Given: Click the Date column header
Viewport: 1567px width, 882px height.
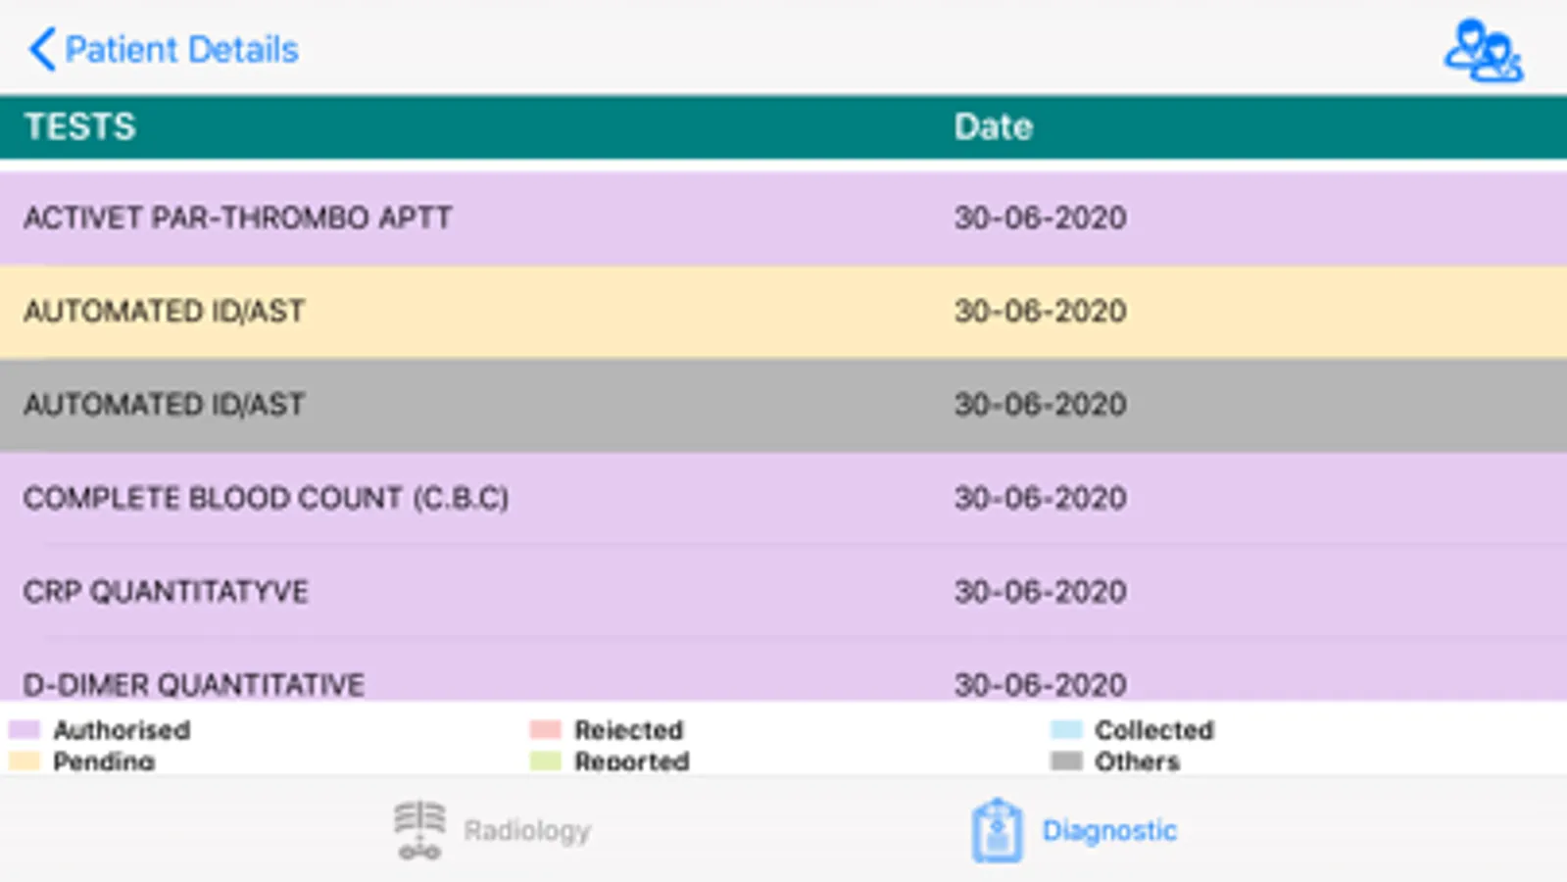Looking at the screenshot, I should (993, 127).
